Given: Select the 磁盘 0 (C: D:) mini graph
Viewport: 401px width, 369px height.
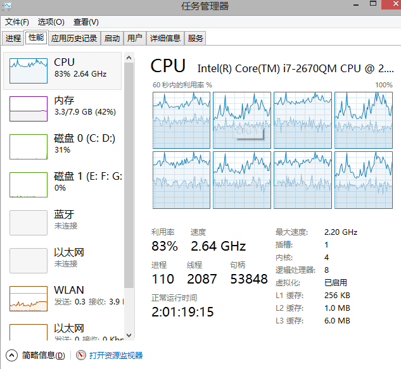Looking at the screenshot, I should [x=29, y=147].
